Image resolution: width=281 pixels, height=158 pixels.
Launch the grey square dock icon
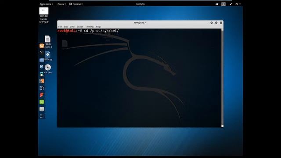point(42,109)
